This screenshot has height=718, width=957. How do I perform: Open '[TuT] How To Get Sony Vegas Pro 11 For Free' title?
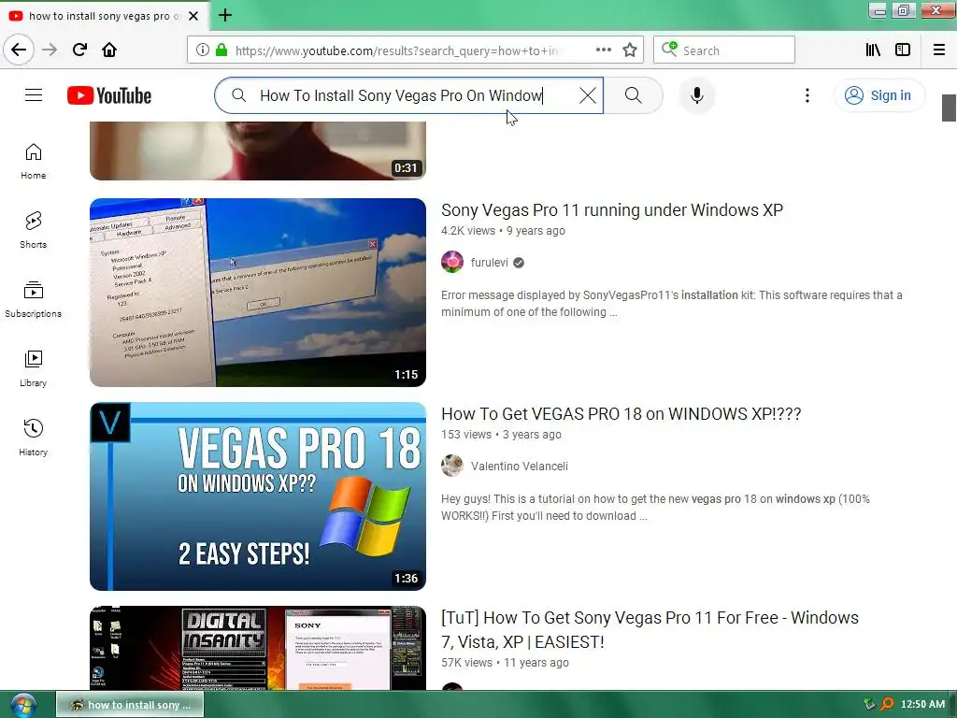650,629
